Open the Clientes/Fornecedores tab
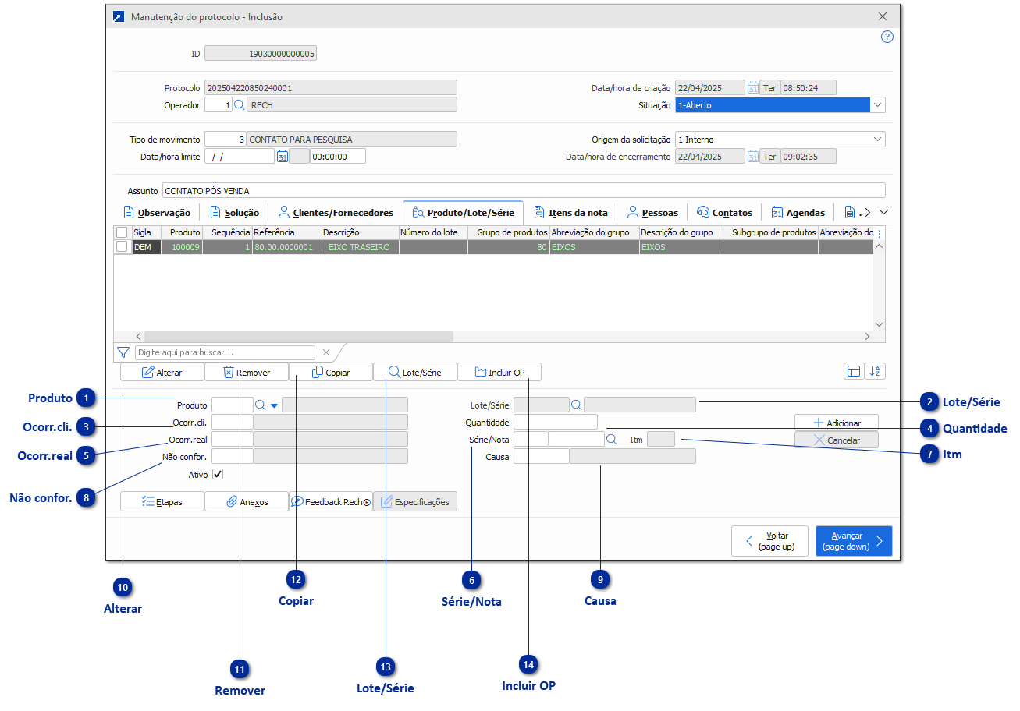This screenshot has width=1020, height=711. 336,213
